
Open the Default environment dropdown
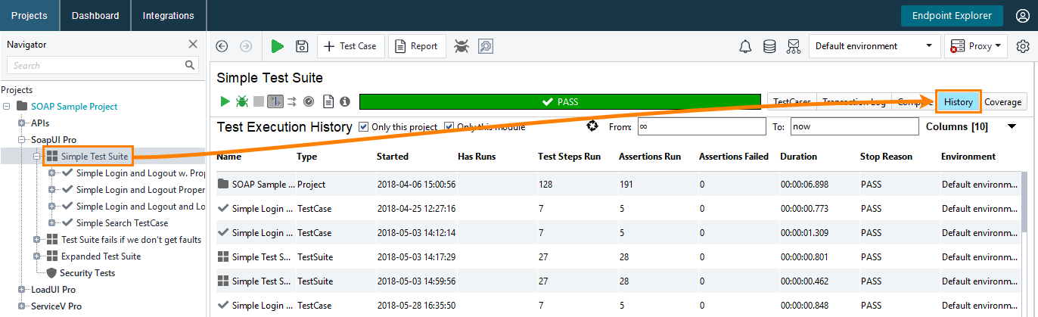[874, 46]
